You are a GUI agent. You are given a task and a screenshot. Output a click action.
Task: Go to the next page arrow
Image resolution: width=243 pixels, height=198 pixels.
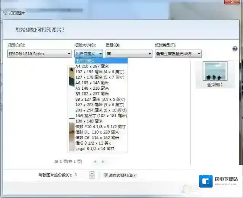(x=103, y=161)
